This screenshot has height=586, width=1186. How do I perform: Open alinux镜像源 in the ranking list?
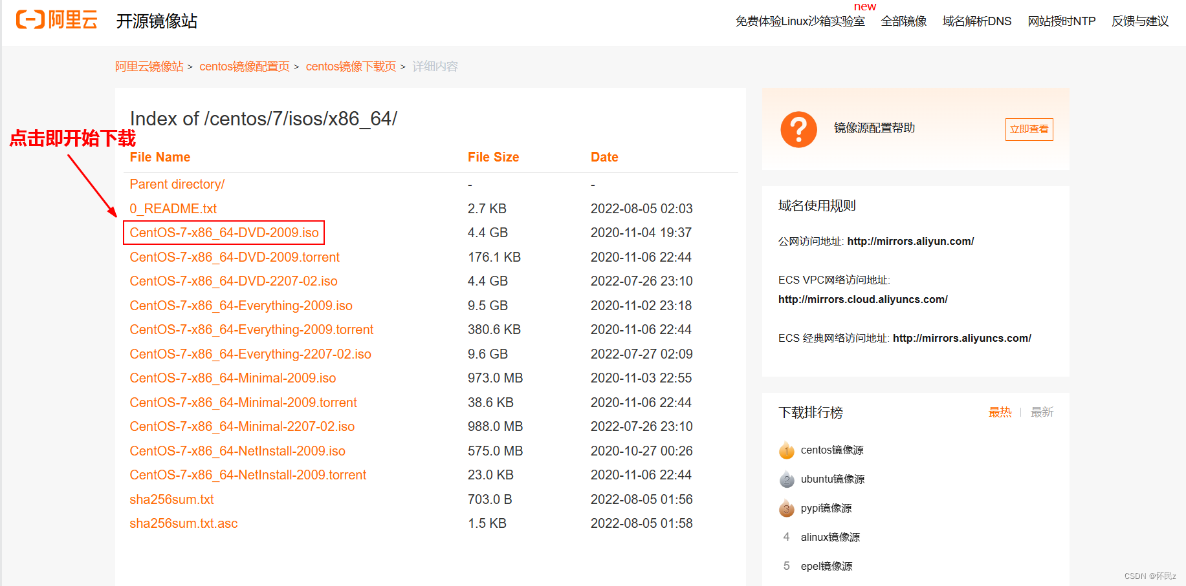(x=830, y=538)
